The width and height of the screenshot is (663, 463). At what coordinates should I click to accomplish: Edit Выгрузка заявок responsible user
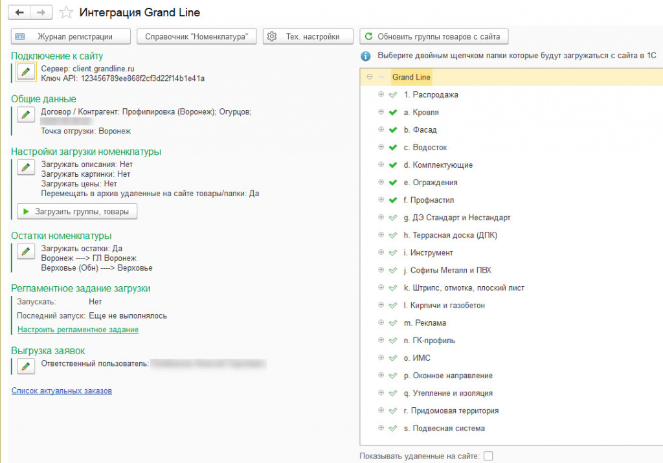(26, 366)
